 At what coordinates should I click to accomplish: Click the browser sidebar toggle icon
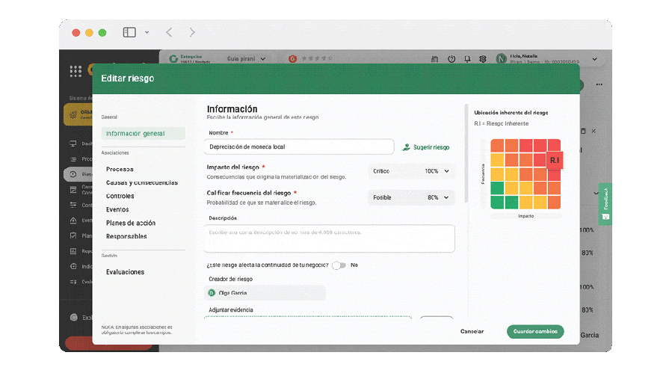(x=129, y=32)
